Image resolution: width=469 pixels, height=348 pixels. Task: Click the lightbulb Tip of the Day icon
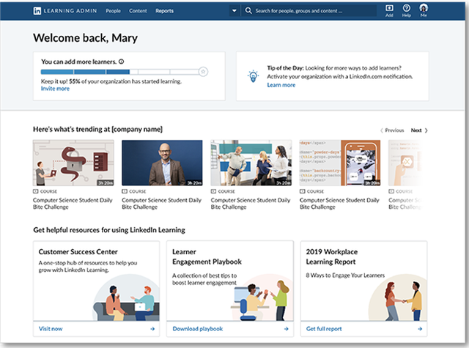click(x=253, y=76)
